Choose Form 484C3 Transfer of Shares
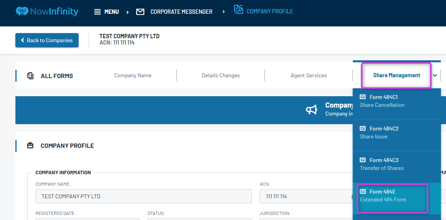The height and width of the screenshot is (220, 446). pyautogui.click(x=397, y=167)
